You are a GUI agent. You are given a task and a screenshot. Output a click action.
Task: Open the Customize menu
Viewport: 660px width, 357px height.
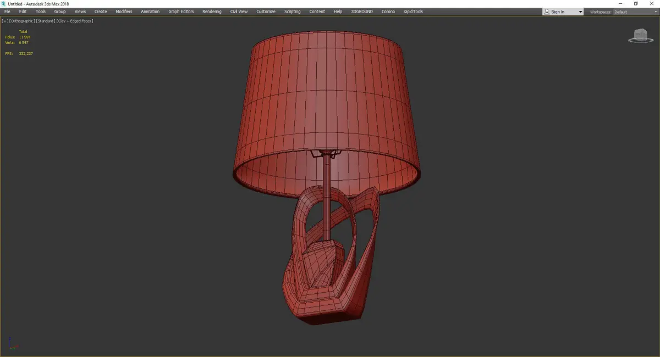tap(266, 12)
